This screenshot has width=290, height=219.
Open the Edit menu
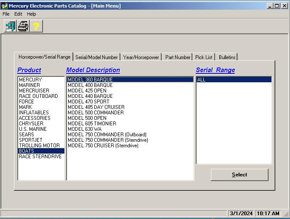coord(18,14)
